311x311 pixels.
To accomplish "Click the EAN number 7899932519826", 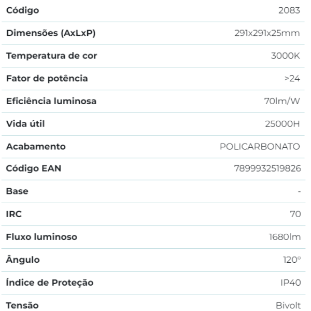I will pyautogui.click(x=268, y=169).
